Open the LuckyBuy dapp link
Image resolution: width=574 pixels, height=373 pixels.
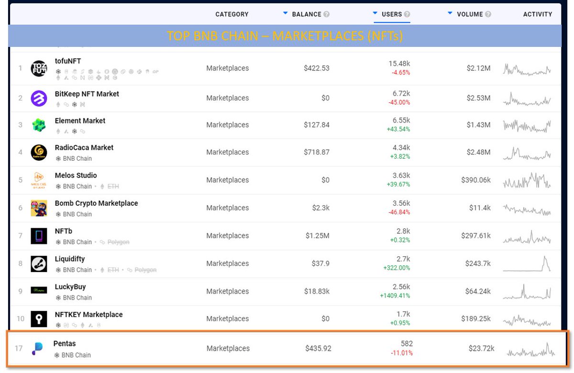click(70, 287)
